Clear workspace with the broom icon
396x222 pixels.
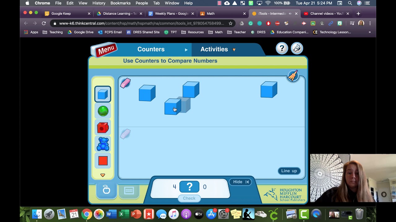[x=293, y=76]
